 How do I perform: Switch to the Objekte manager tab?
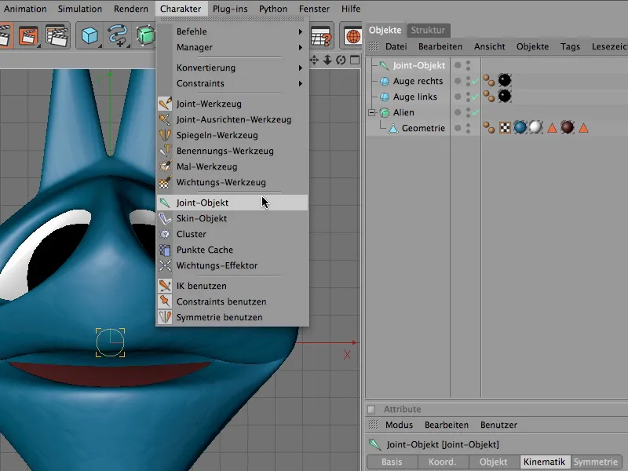385,31
